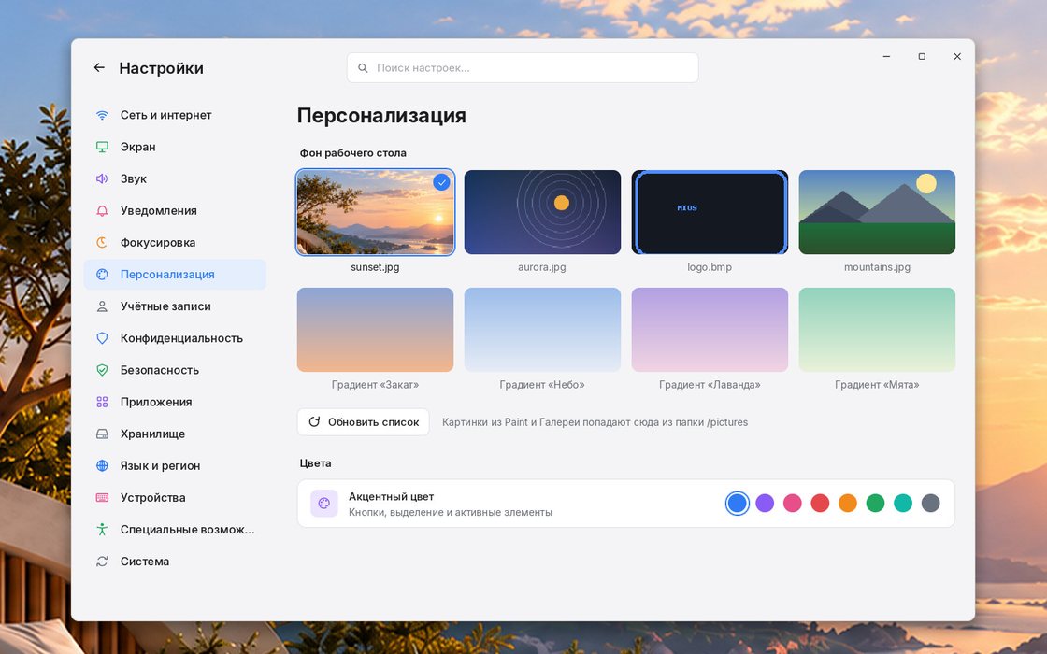The height and width of the screenshot is (654, 1047).
Task: Choose the aurora.jpg wallpaper
Action: [x=542, y=212]
